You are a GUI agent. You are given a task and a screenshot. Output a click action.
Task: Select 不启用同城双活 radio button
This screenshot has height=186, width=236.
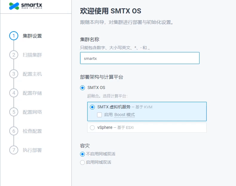click(x=82, y=154)
